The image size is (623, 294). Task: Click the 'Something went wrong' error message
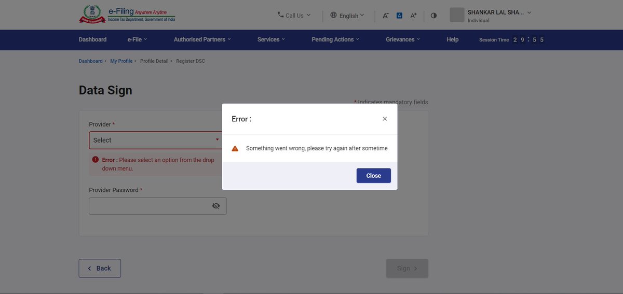tap(317, 148)
